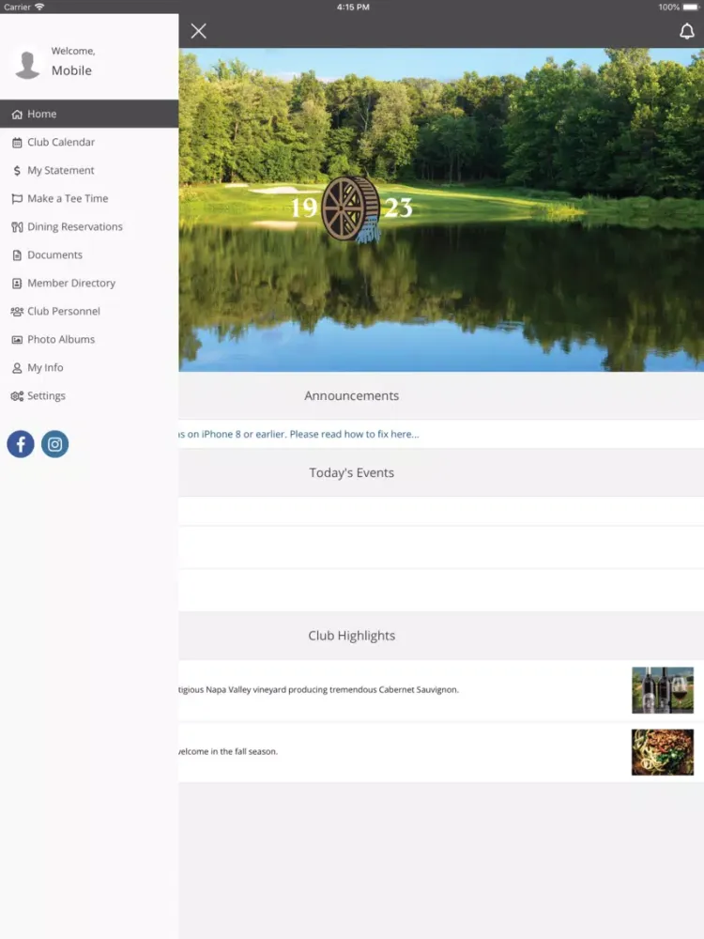Open the Facebook social link
Image resolution: width=704 pixels, height=939 pixels.
21,444
